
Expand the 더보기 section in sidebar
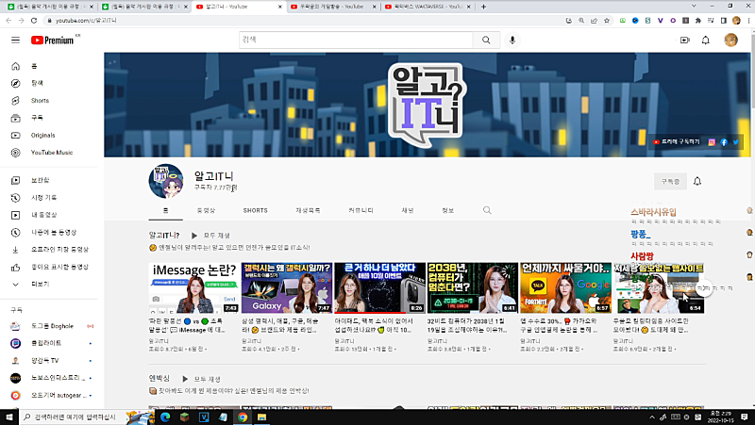click(41, 283)
